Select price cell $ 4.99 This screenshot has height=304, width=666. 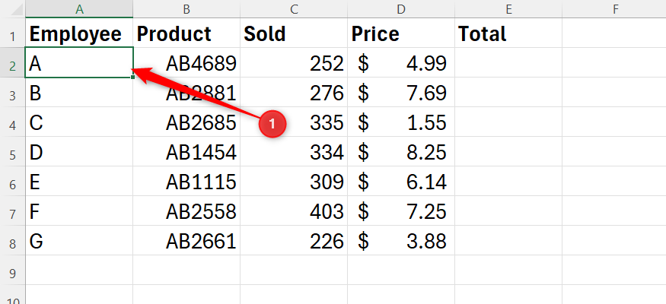coord(401,63)
